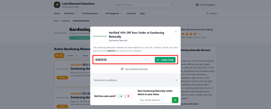Open the All Brands dropdown menu
Image resolution: width=271 pixels, height=109 pixels.
tap(70, 13)
